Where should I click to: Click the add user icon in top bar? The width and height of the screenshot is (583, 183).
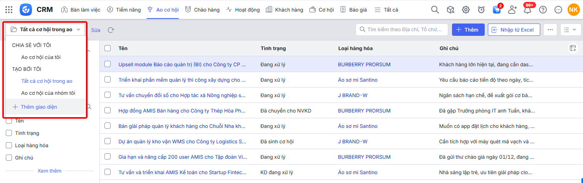click(x=512, y=10)
